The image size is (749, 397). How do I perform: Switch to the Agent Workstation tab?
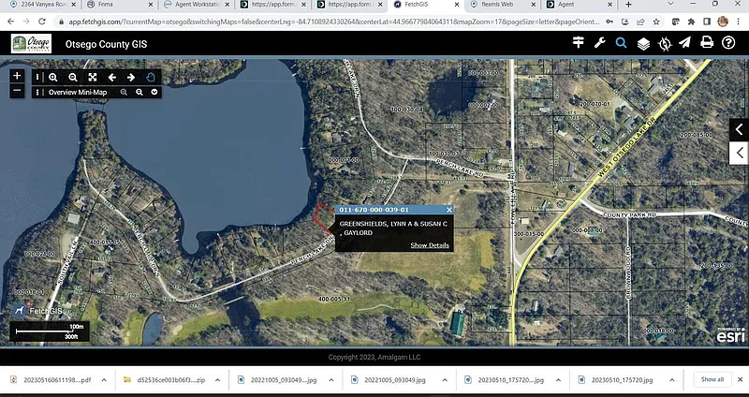click(197, 5)
